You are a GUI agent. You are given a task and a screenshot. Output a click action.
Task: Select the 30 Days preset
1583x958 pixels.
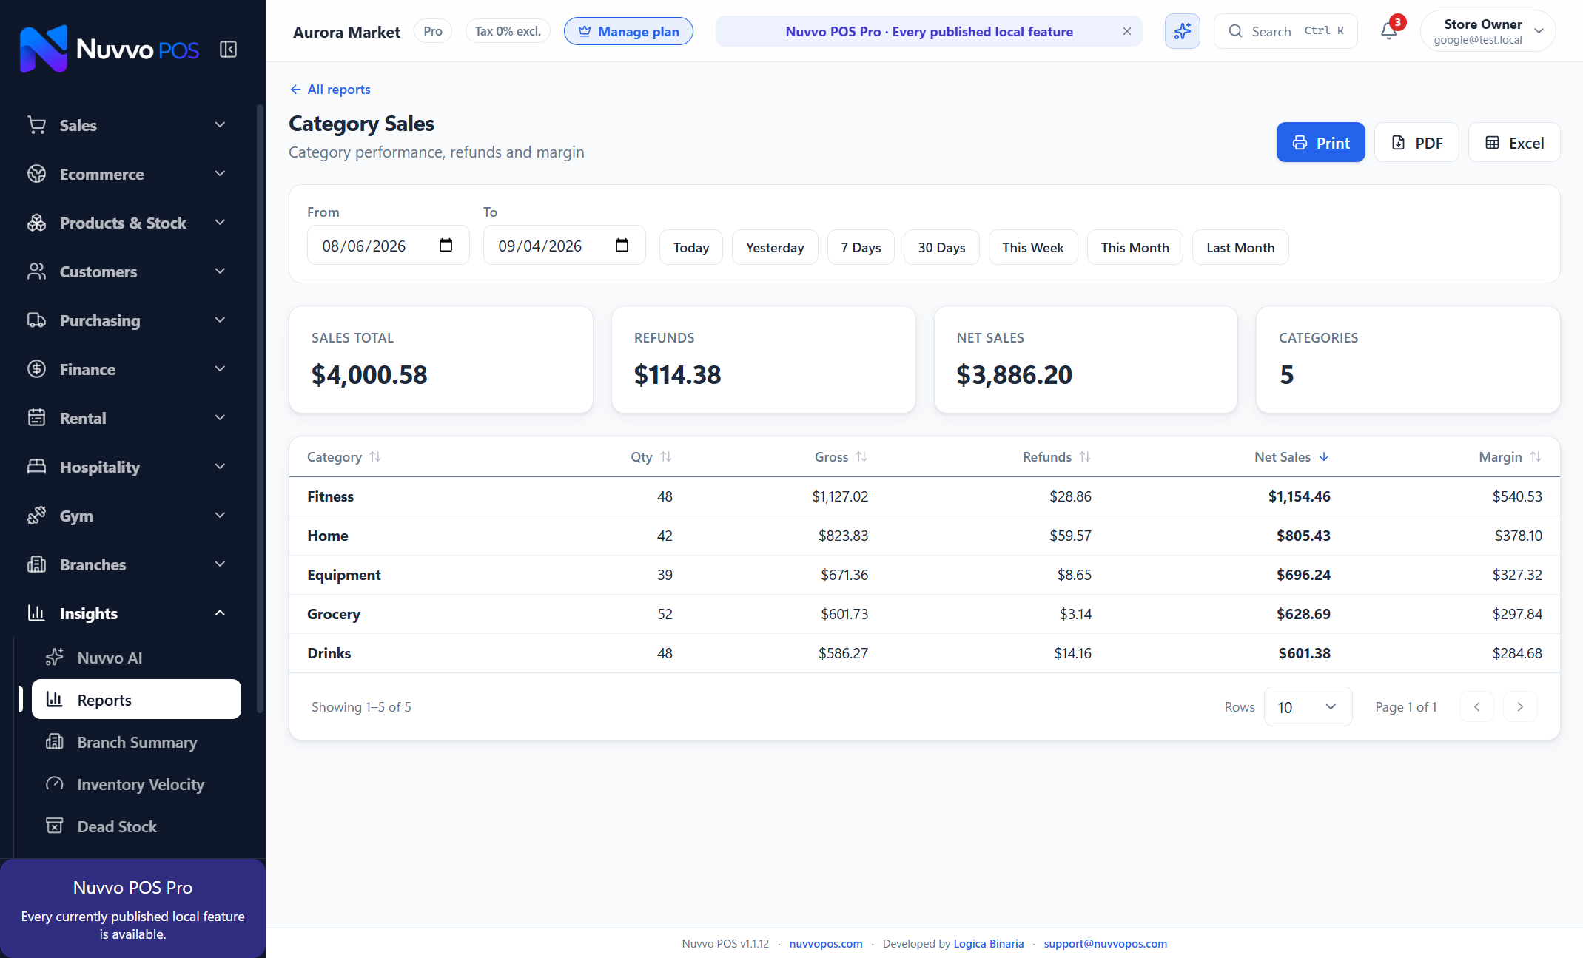coord(941,247)
